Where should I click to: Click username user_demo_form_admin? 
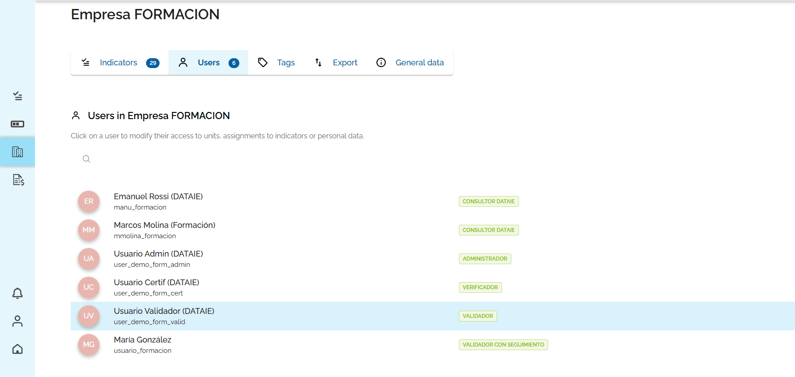tap(152, 265)
